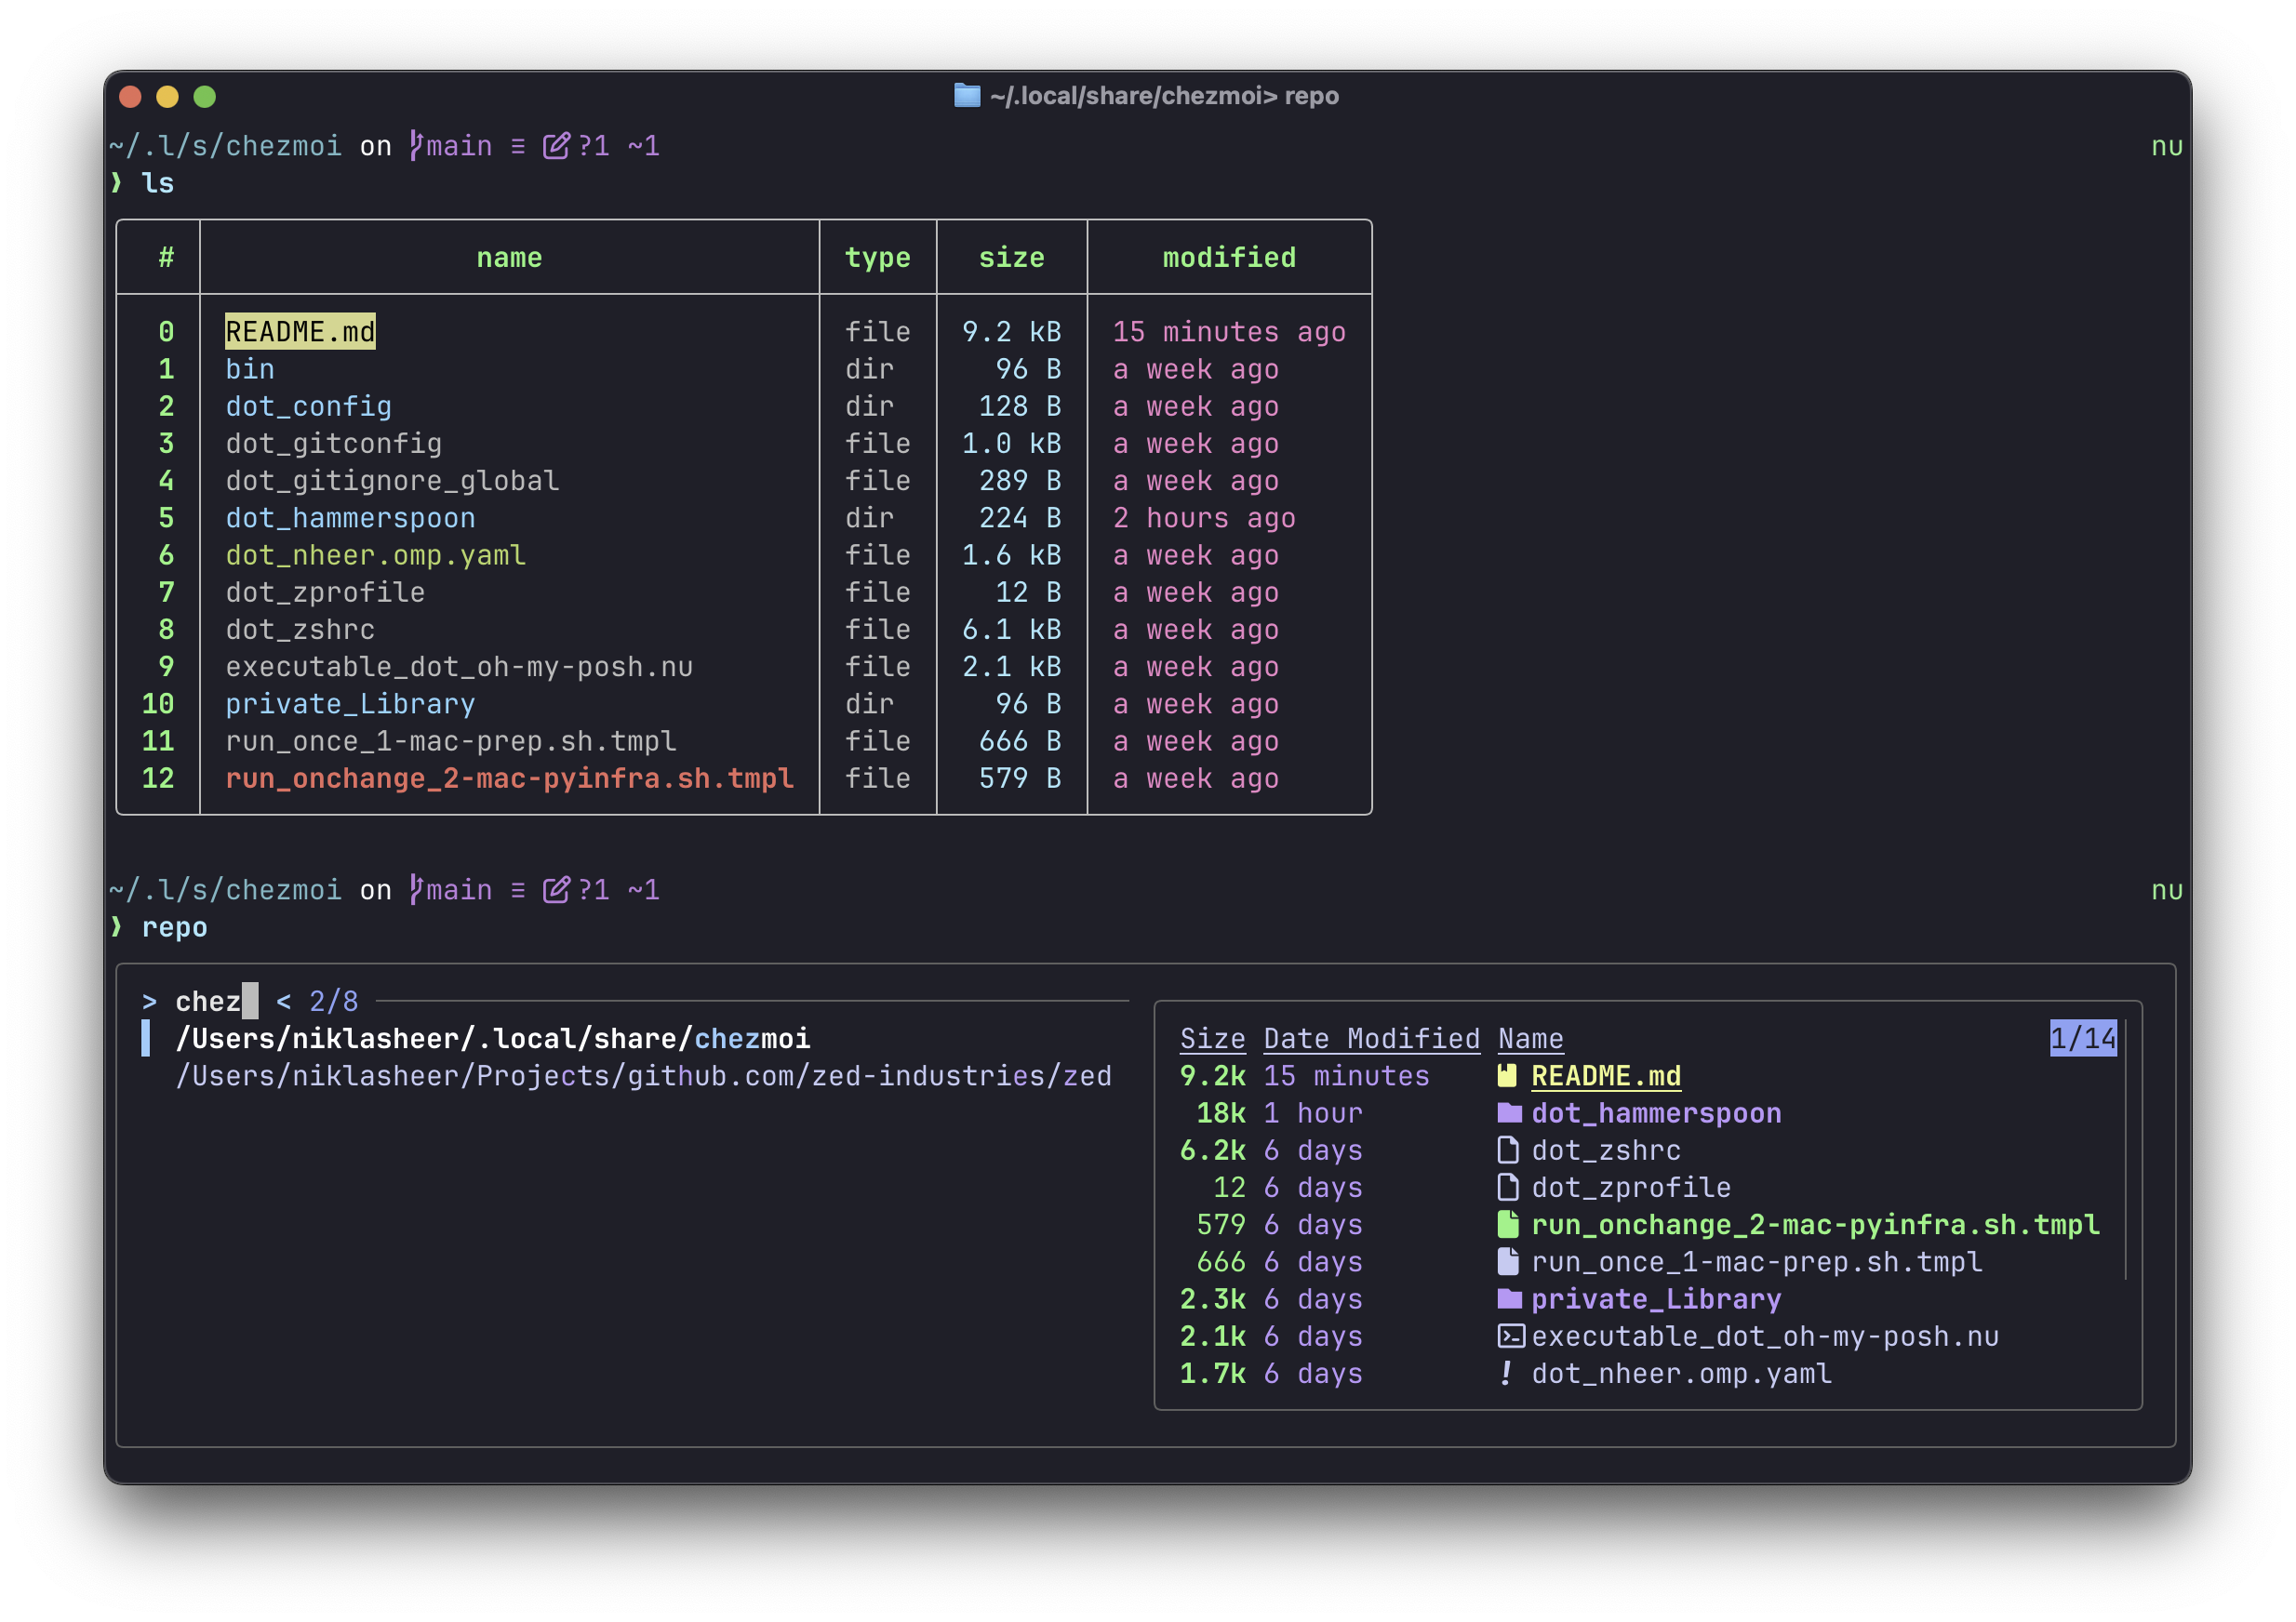Click 'README.md' in the preview pane
This screenshot has height=1622, width=2296.
[x=1606, y=1076]
